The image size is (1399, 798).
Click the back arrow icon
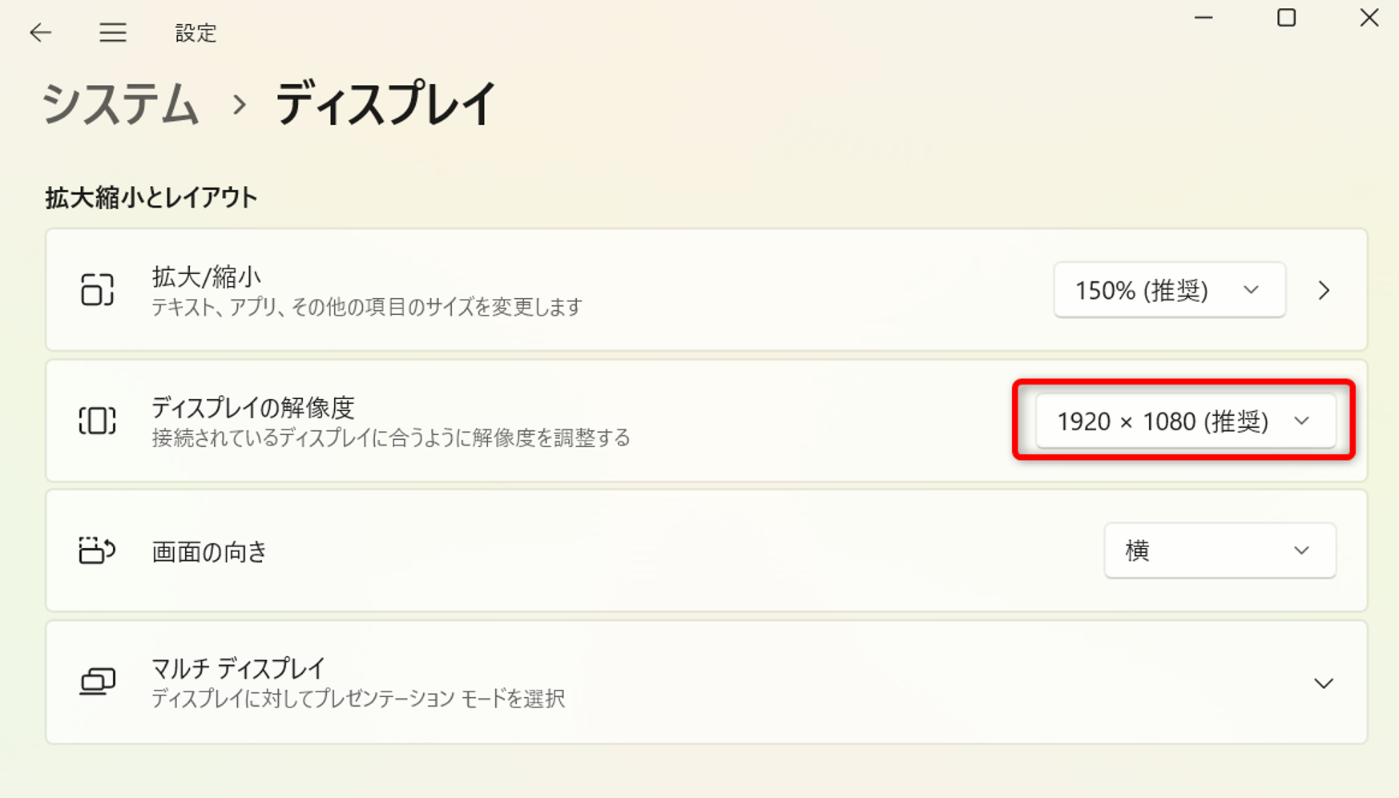coord(40,32)
